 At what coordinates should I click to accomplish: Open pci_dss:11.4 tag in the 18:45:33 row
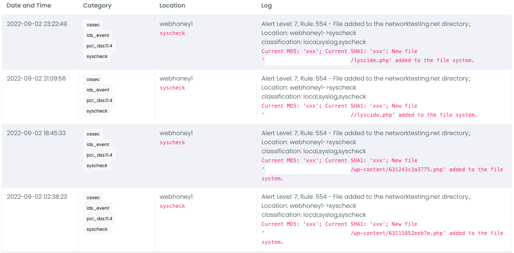[x=99, y=155]
